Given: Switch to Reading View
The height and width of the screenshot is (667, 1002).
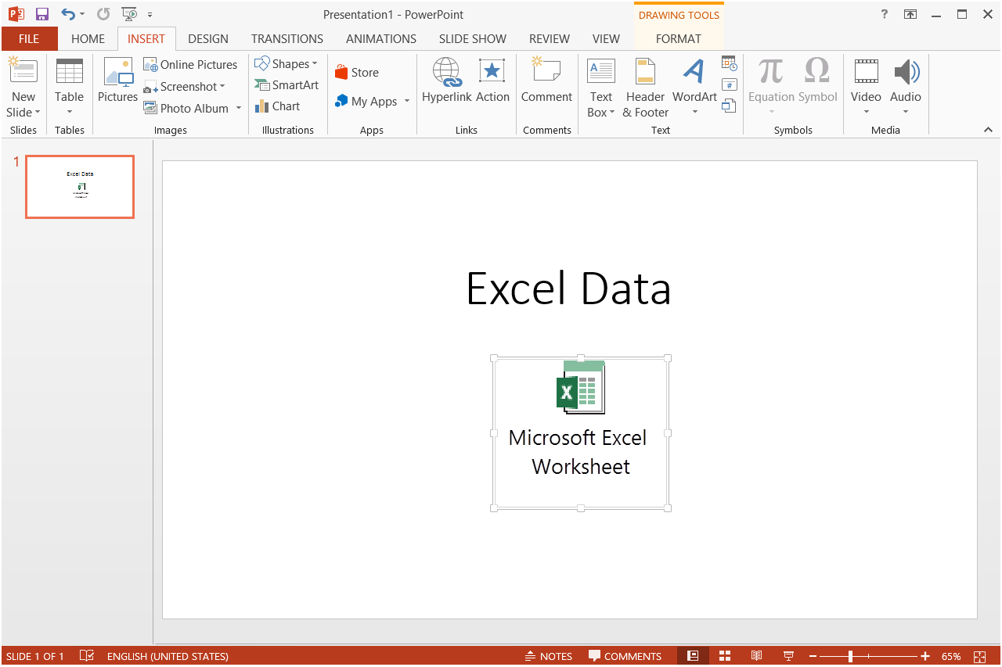Looking at the screenshot, I should (756, 656).
